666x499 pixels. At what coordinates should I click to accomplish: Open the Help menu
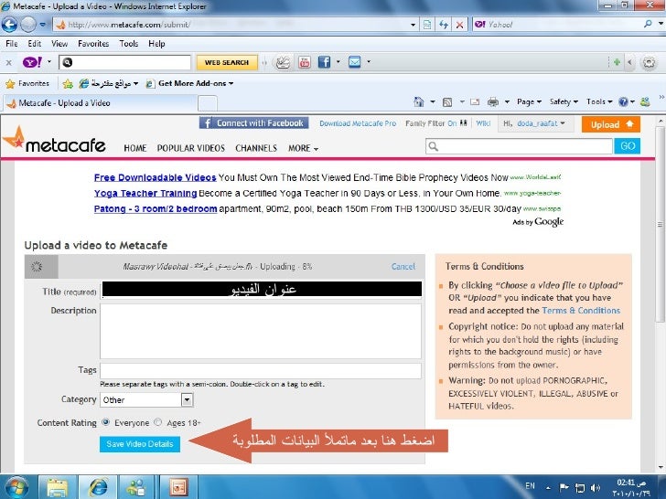point(156,44)
